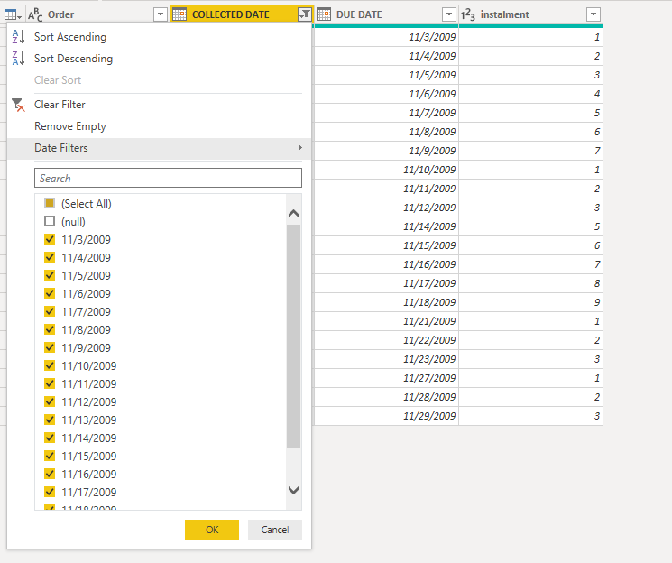Open Date Filters menu item

coord(159,148)
